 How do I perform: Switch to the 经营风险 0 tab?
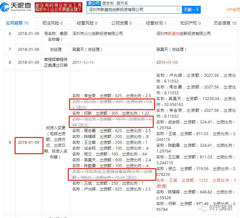pos(87,23)
